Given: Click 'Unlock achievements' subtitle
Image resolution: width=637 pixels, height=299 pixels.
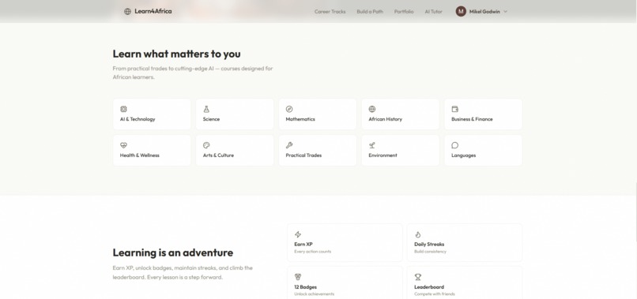Looking at the screenshot, I should tap(314, 293).
